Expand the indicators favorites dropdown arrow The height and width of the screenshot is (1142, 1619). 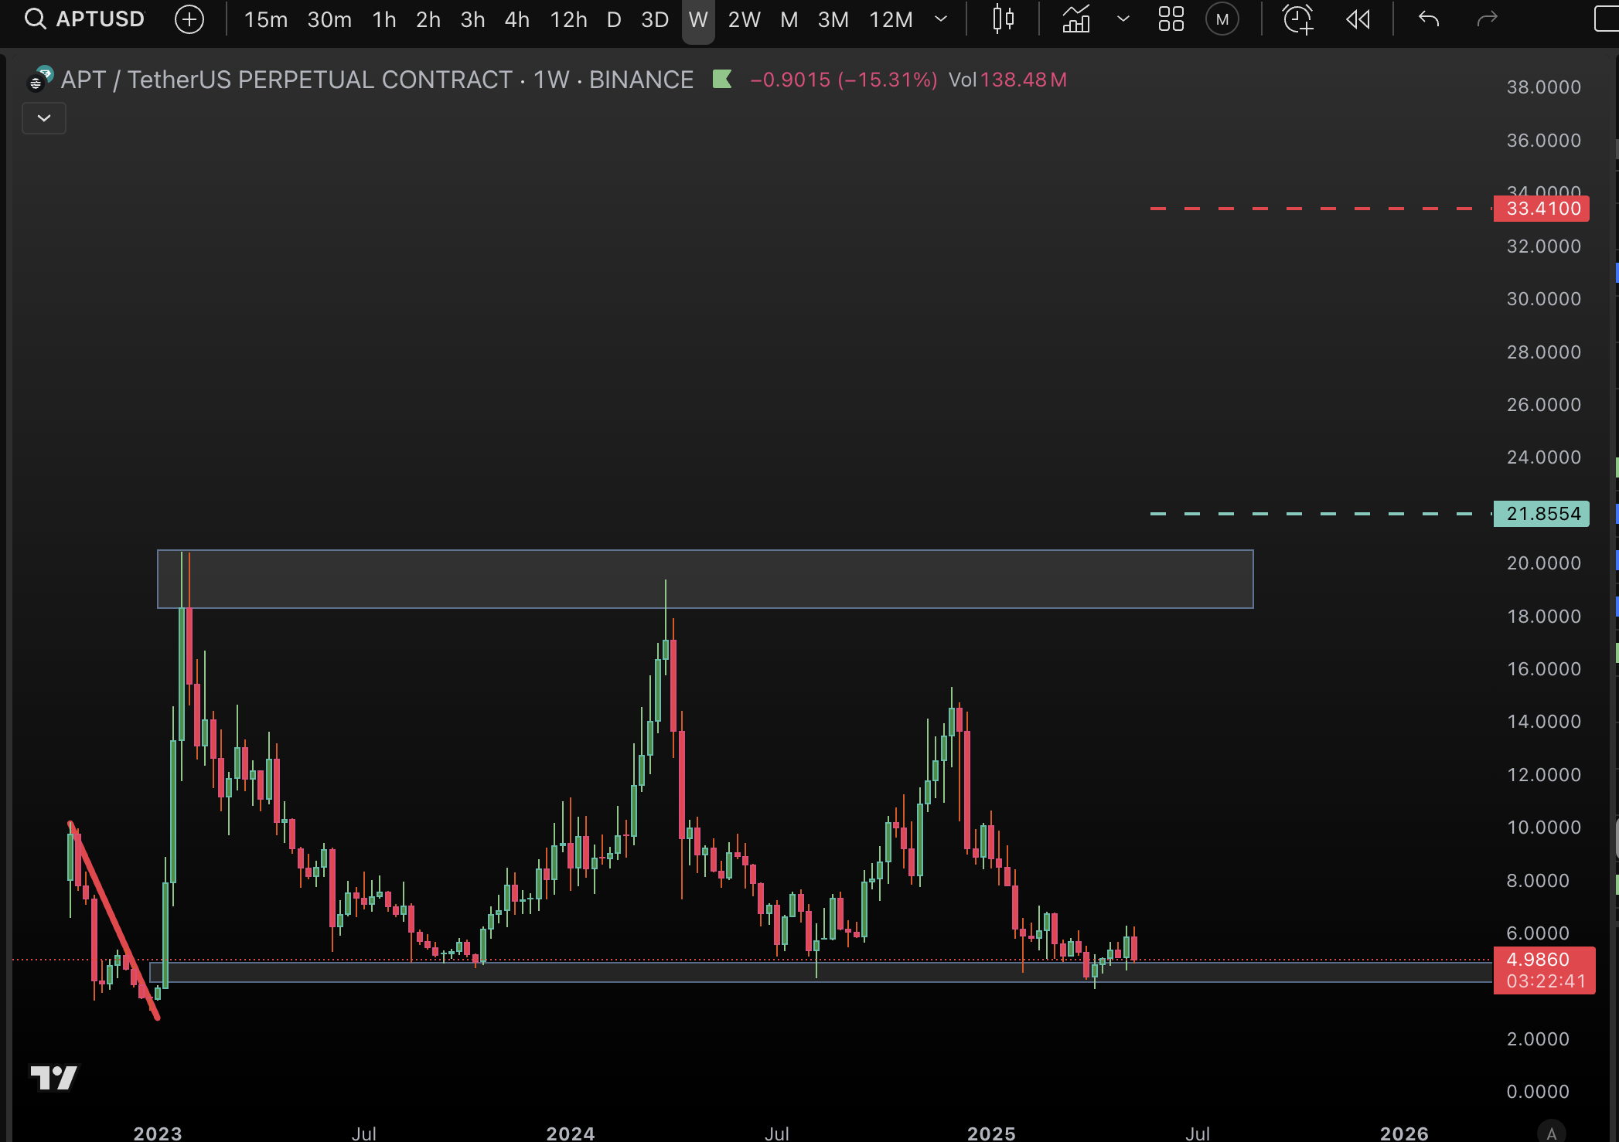click(x=1123, y=19)
